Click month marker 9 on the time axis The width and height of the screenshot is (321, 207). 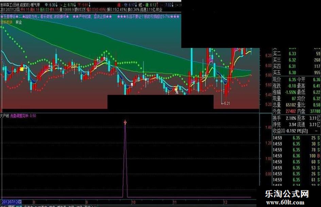87,202
